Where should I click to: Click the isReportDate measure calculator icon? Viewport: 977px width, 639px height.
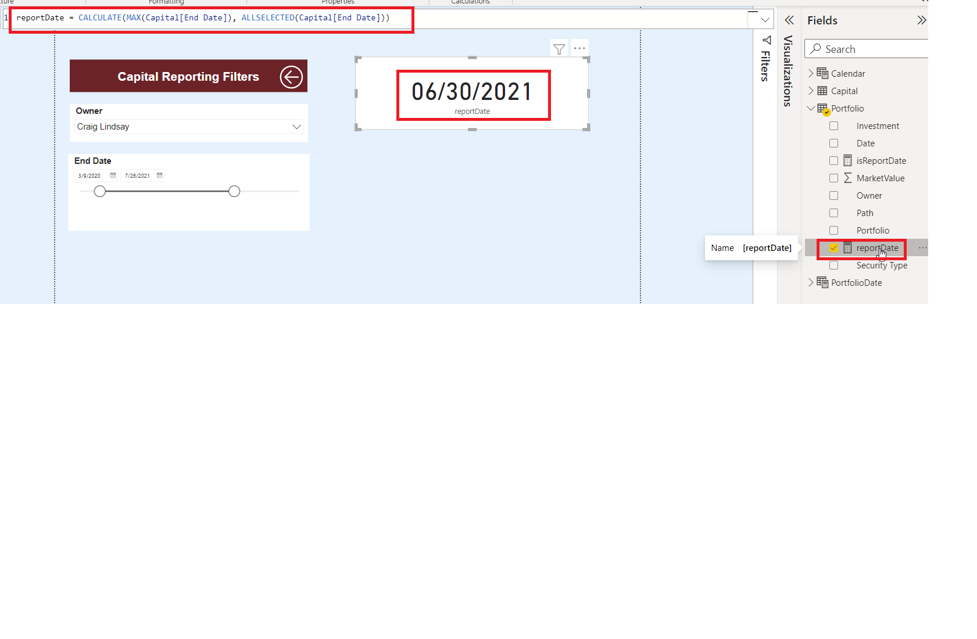coord(847,160)
